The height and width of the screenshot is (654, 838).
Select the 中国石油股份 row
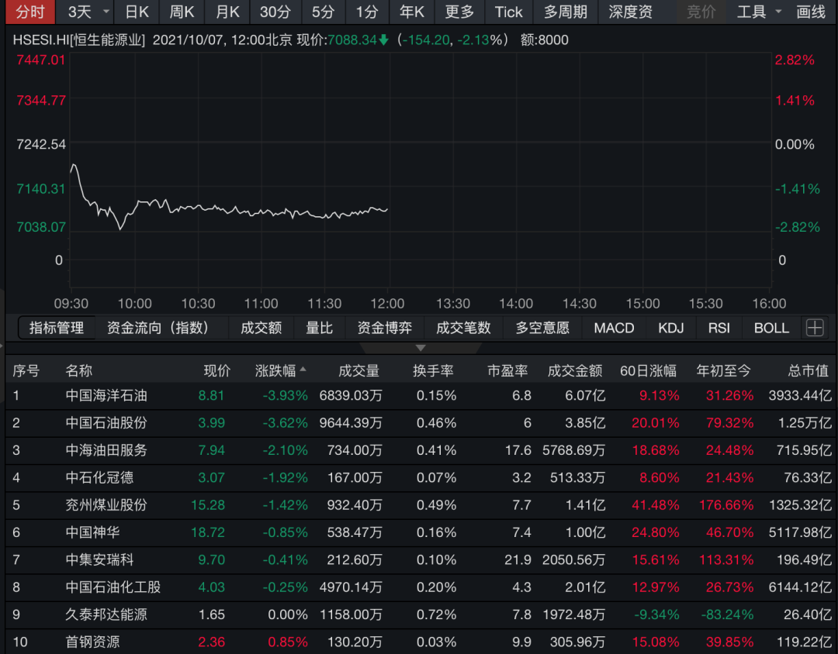tap(419, 423)
